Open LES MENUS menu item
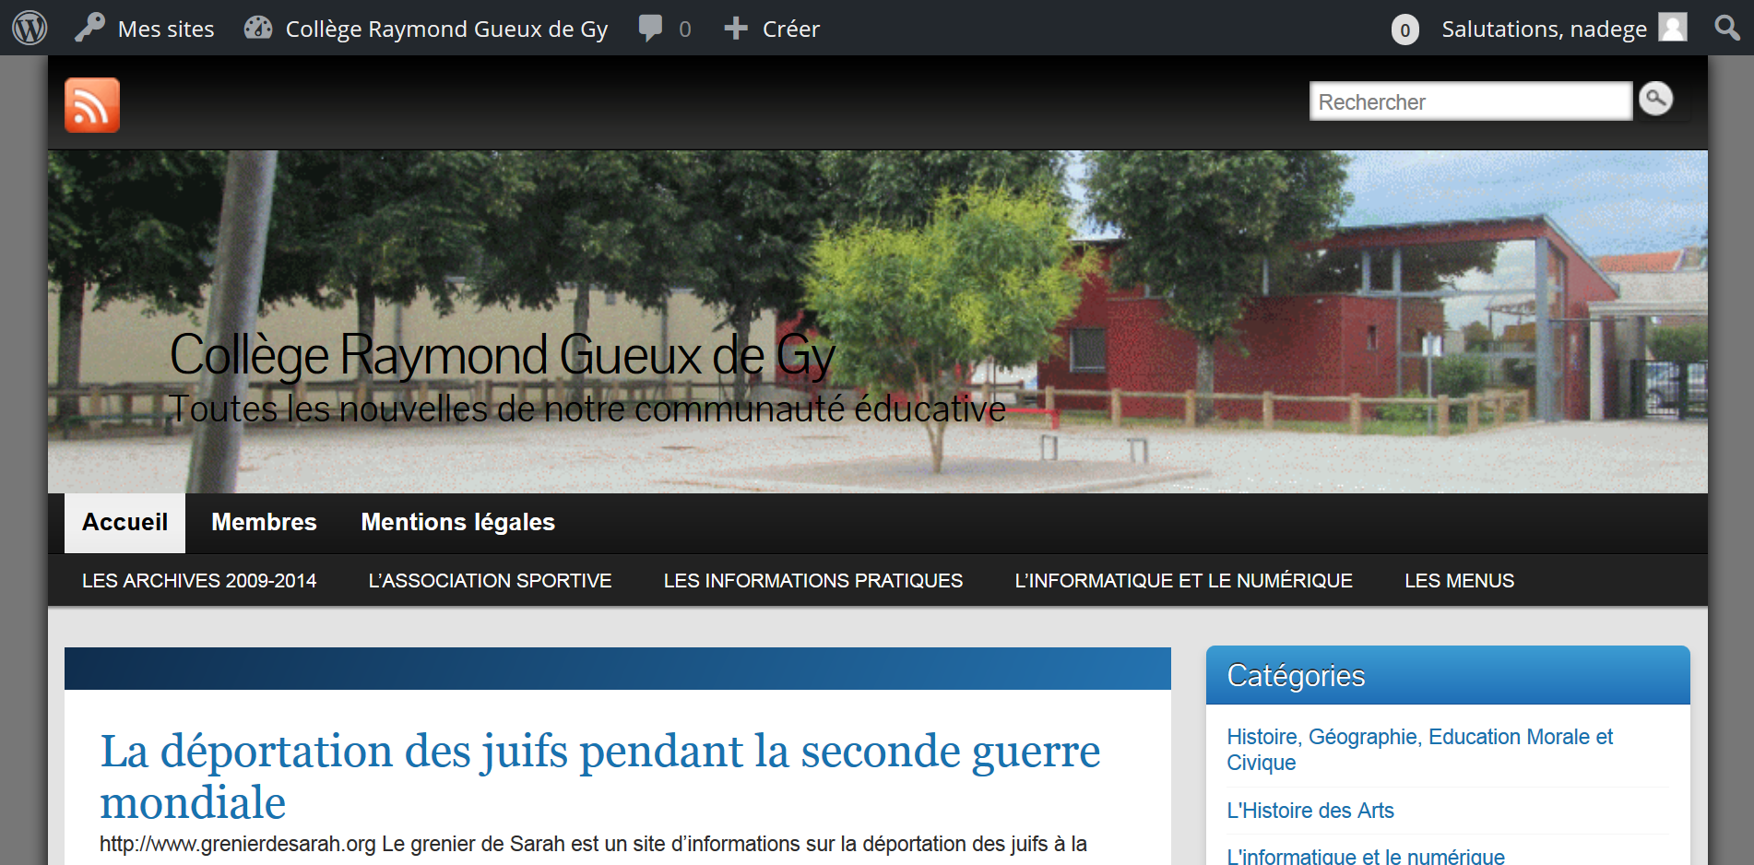This screenshot has width=1754, height=865. [1459, 581]
